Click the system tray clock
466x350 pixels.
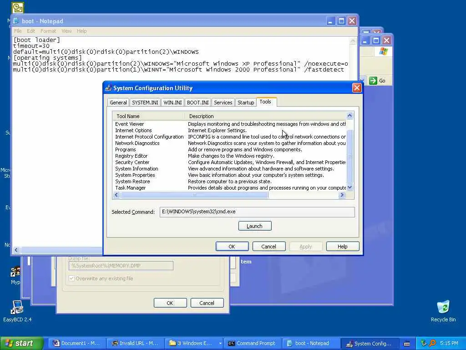click(x=449, y=343)
